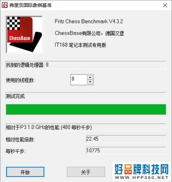Click the ChessBase logo image

[x=24, y=34]
